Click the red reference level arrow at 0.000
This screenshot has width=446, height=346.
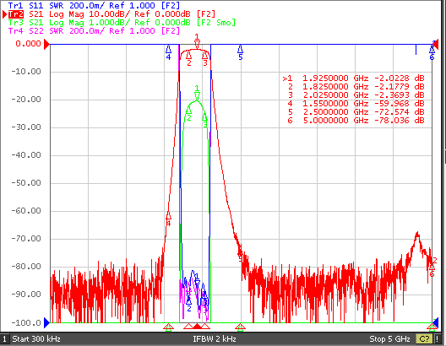pyautogui.click(x=46, y=44)
